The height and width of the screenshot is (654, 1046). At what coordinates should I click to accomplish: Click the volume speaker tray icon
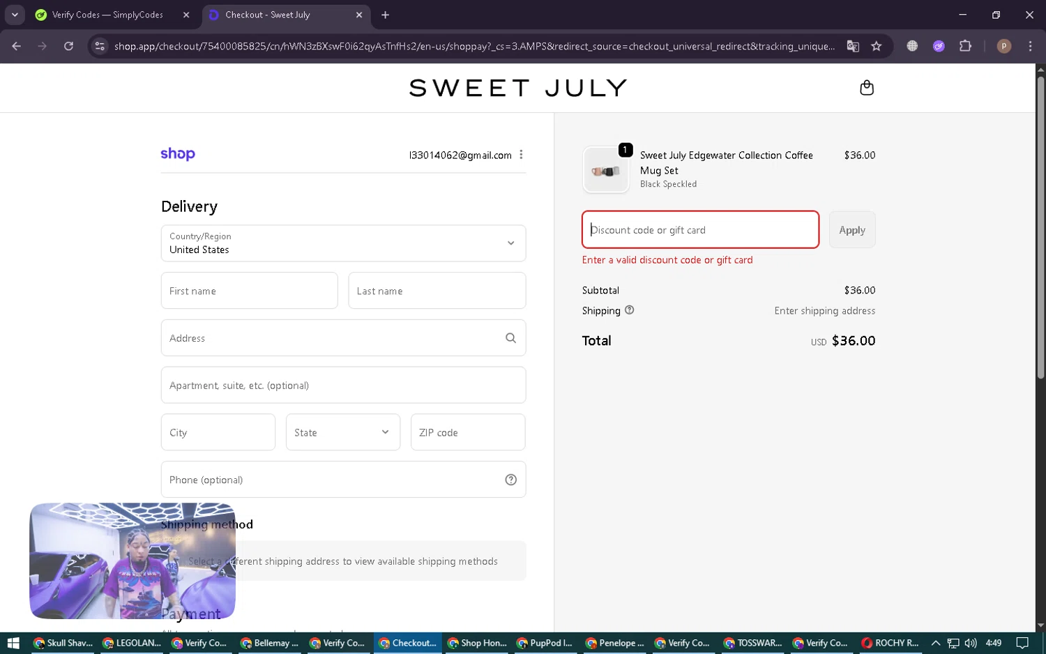(970, 643)
